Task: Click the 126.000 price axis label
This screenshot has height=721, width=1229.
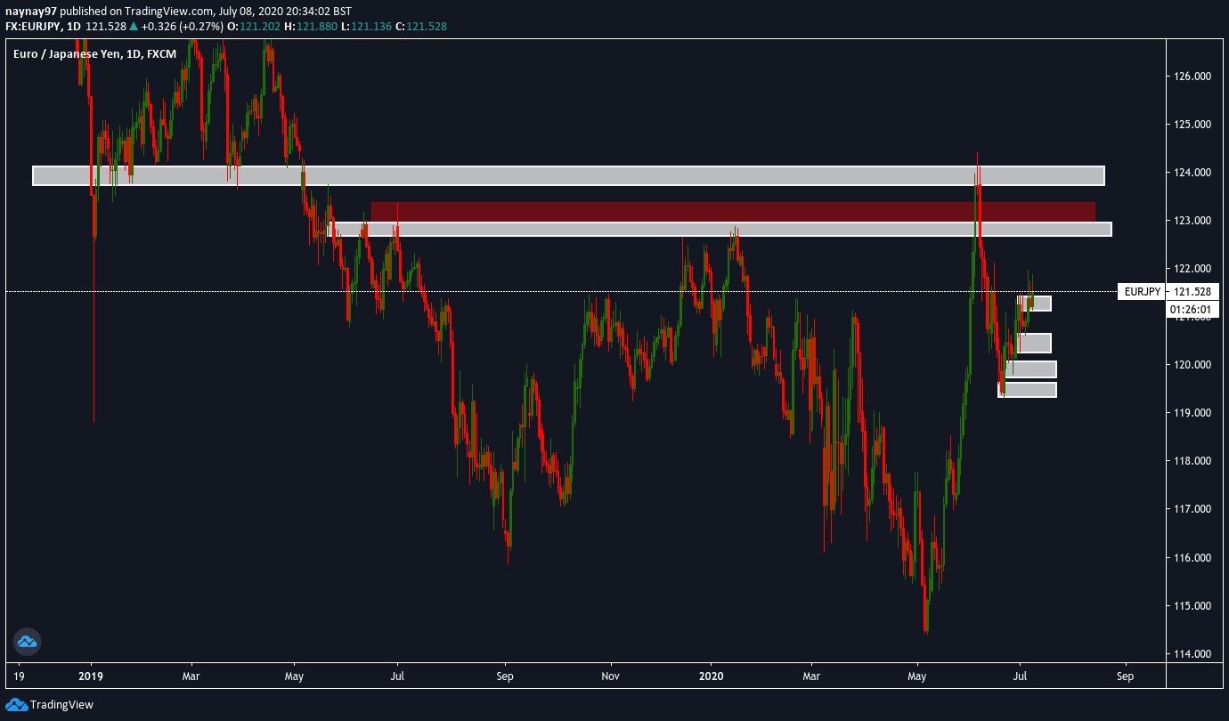Action: pos(1191,77)
